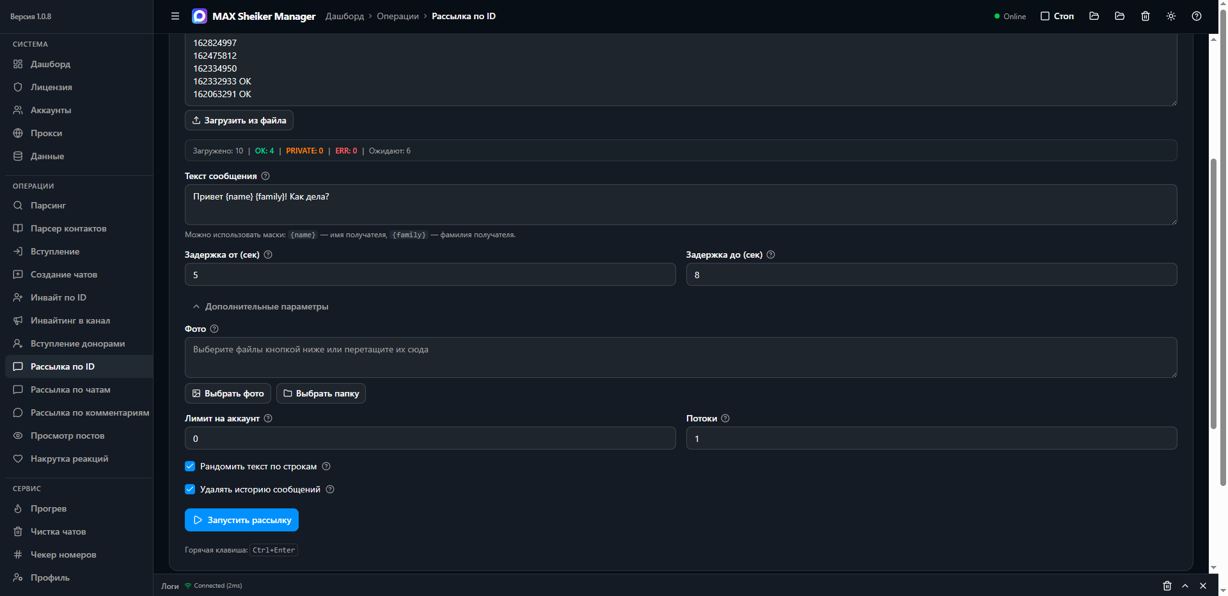Click Загрузить из файла
This screenshot has height=596, width=1228.
(x=239, y=120)
